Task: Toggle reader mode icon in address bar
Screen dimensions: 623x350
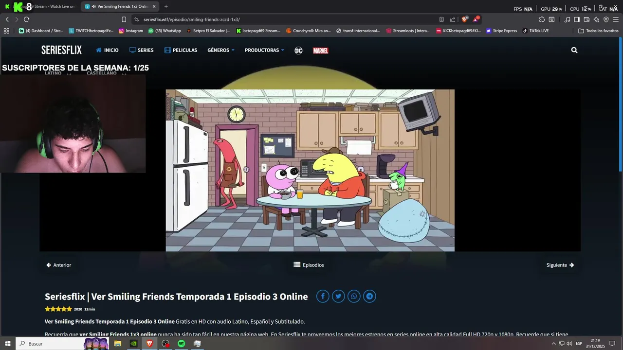Action: [441, 19]
